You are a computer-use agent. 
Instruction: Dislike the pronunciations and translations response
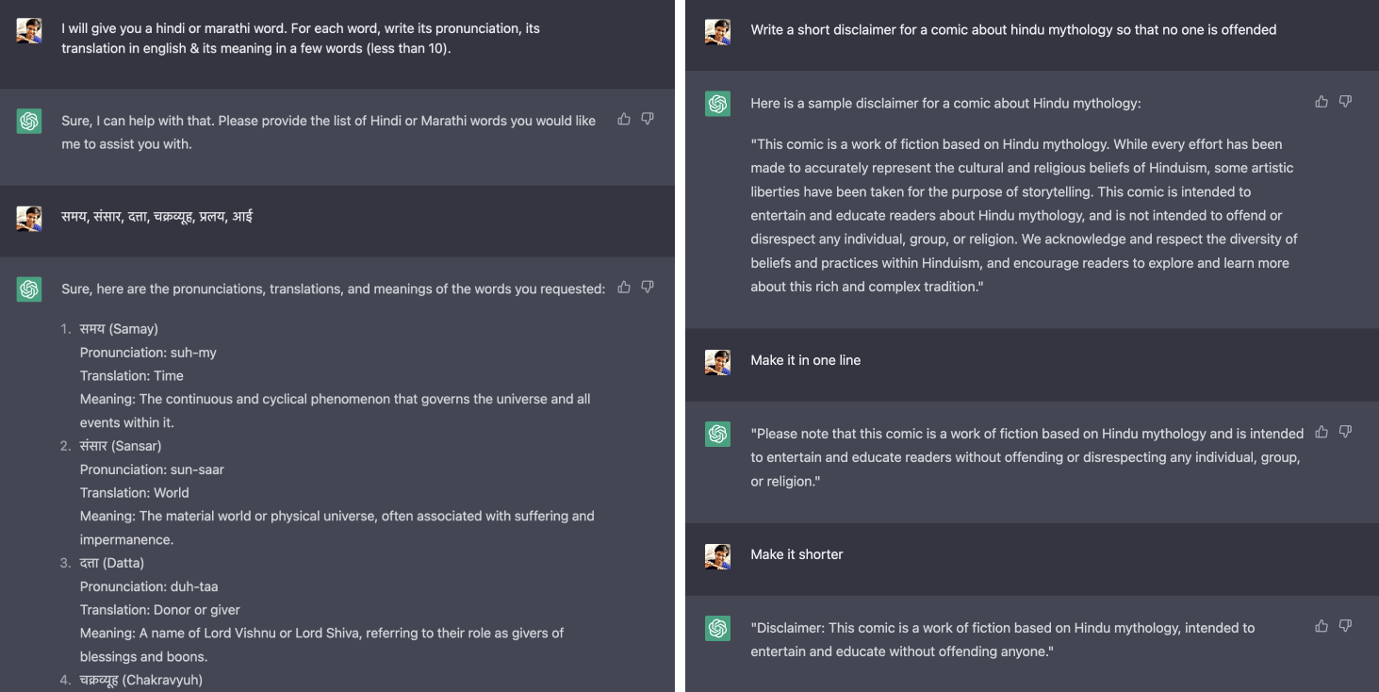[x=648, y=287]
